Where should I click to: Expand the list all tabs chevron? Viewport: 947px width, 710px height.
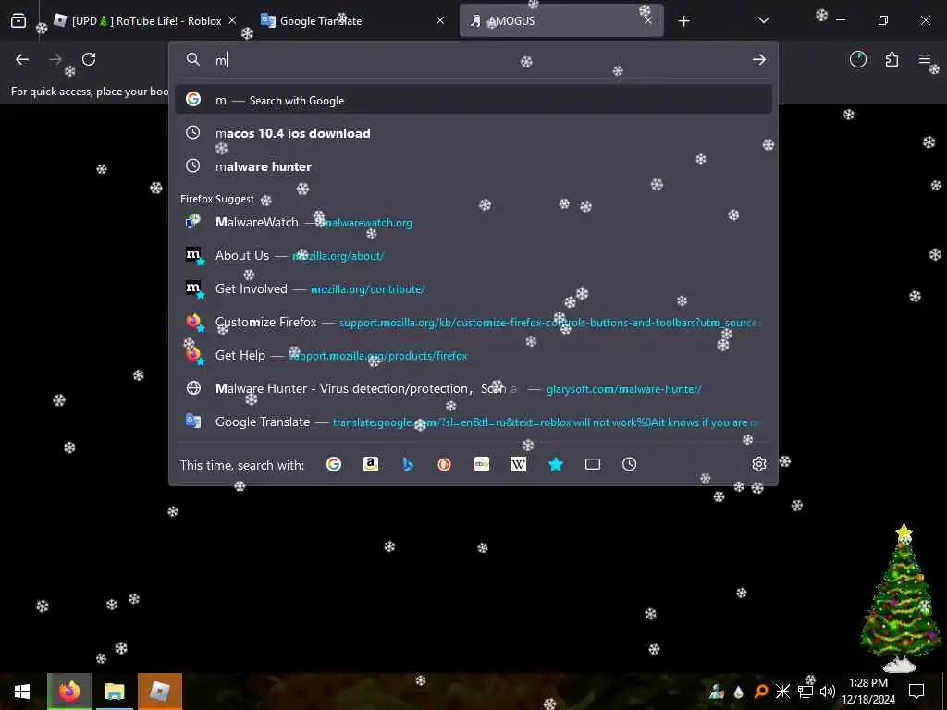[763, 20]
